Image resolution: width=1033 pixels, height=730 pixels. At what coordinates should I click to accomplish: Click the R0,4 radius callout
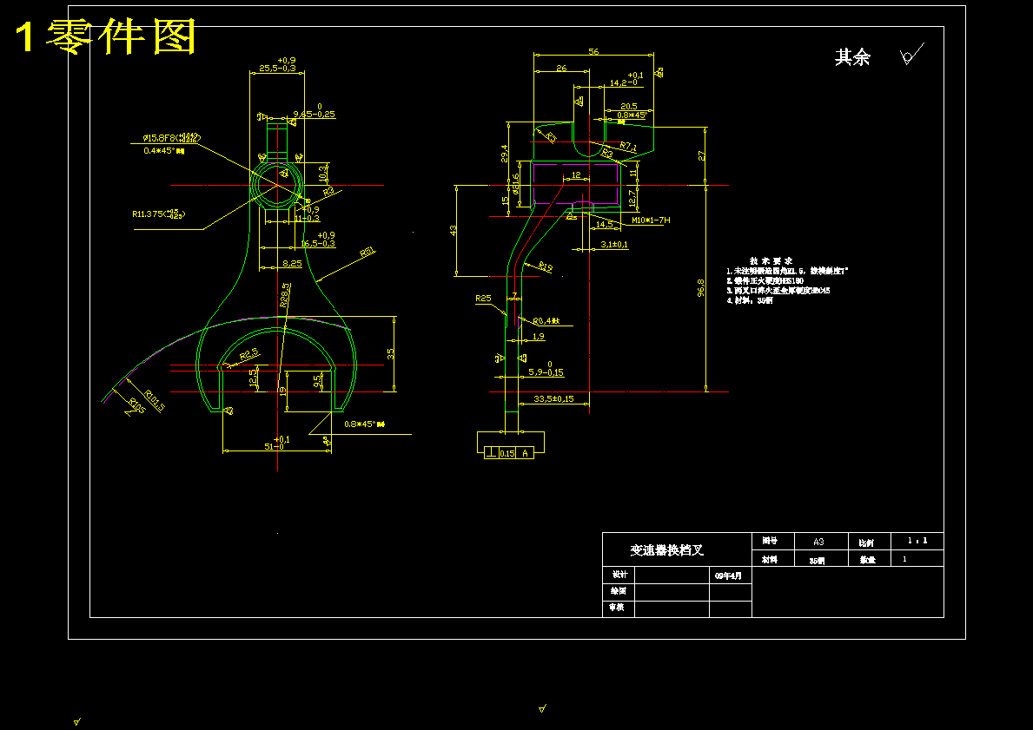(x=546, y=321)
